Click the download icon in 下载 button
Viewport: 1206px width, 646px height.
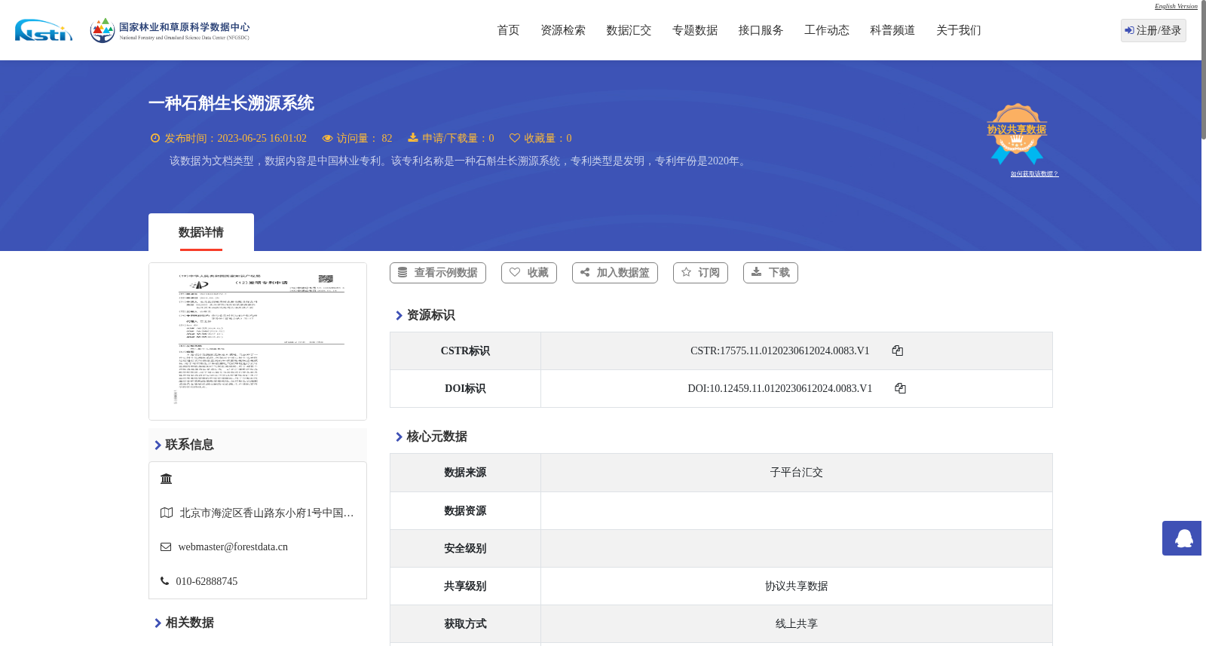coord(756,271)
